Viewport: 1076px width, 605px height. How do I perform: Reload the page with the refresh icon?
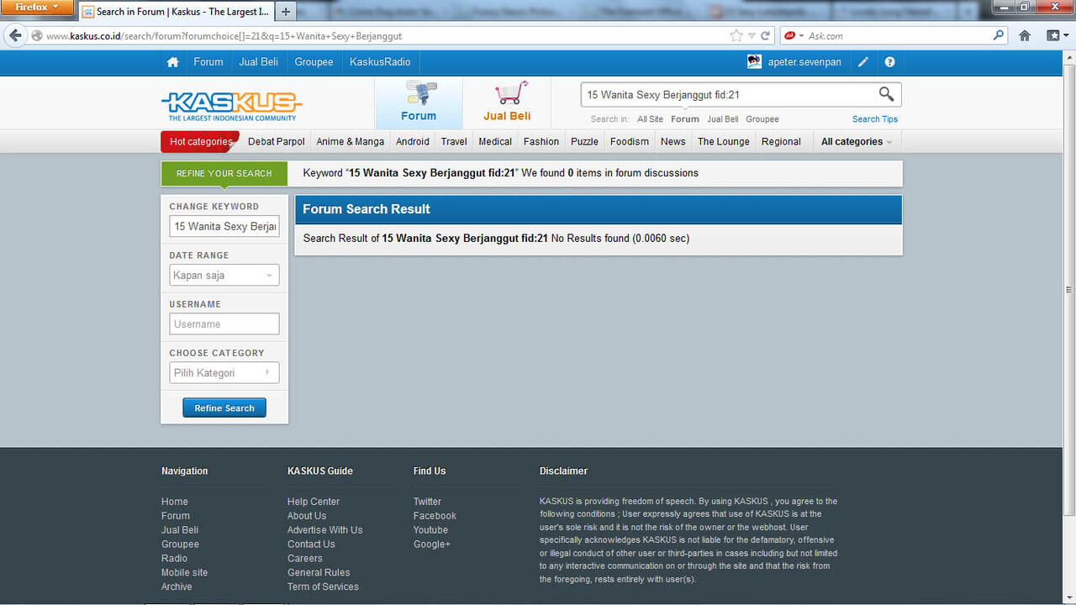(766, 35)
